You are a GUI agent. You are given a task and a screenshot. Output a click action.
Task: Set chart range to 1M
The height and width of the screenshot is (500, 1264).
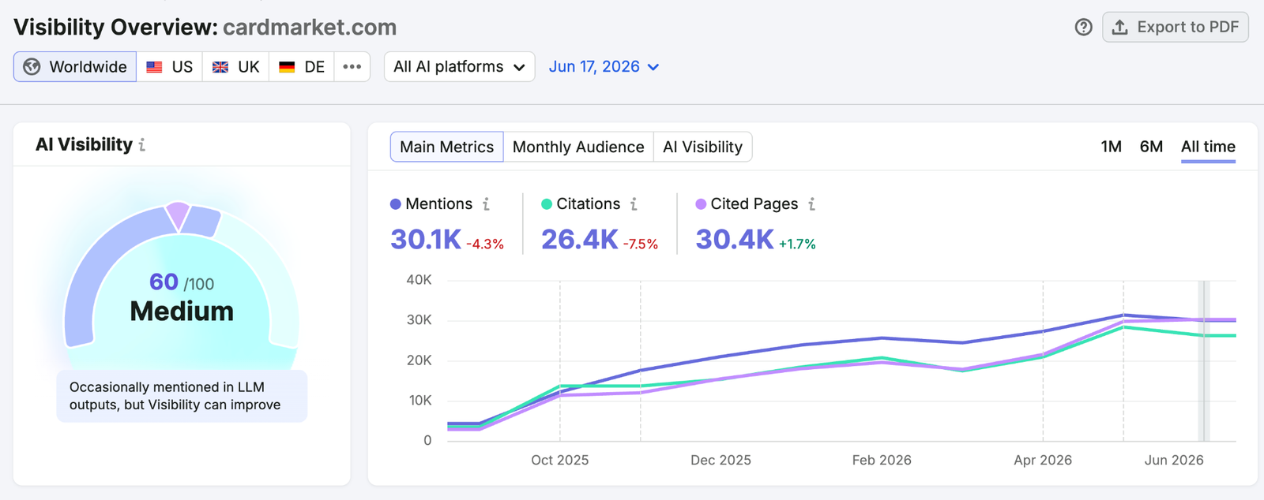coord(1111,147)
